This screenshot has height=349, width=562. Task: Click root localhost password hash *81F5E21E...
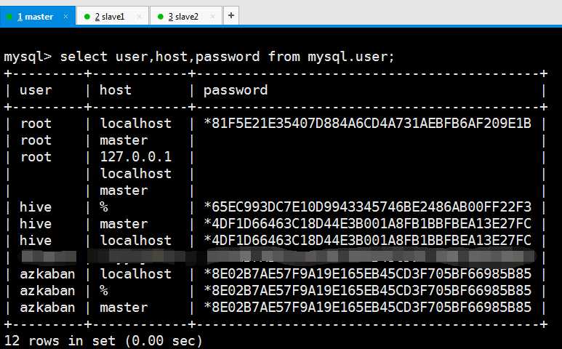click(x=367, y=124)
